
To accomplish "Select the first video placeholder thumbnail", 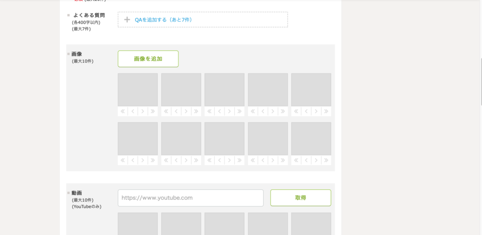I will point(137,224).
